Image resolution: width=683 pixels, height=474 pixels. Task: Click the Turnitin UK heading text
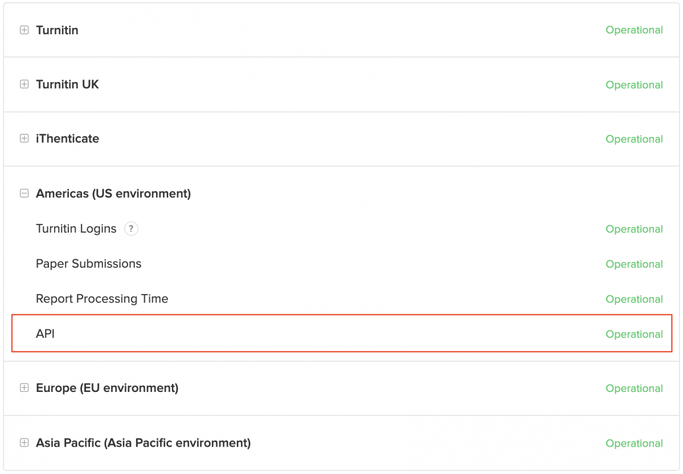67,84
